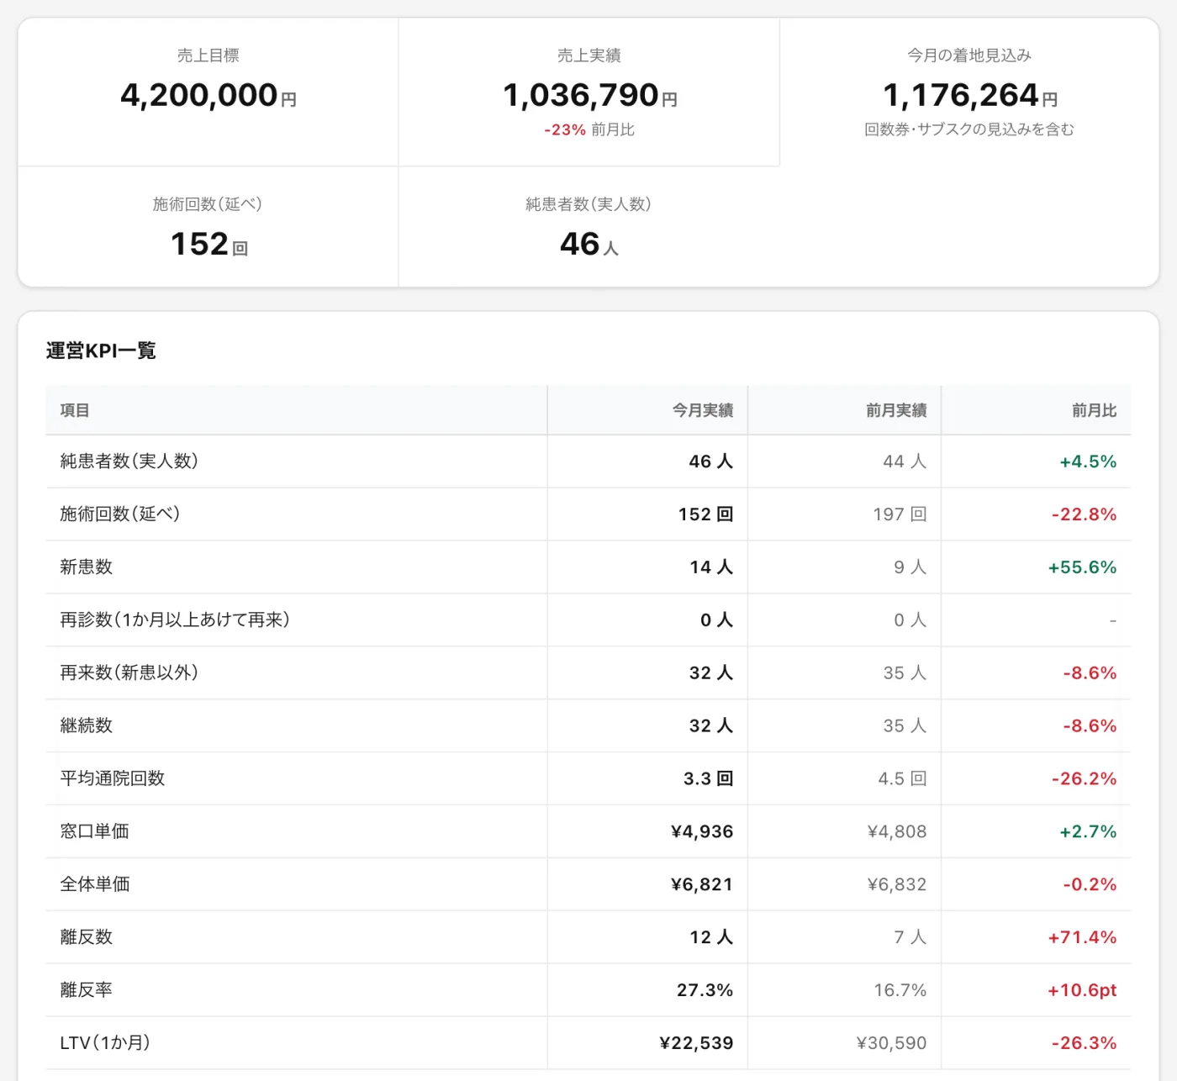Select the "¥4,936" cell

[702, 831]
